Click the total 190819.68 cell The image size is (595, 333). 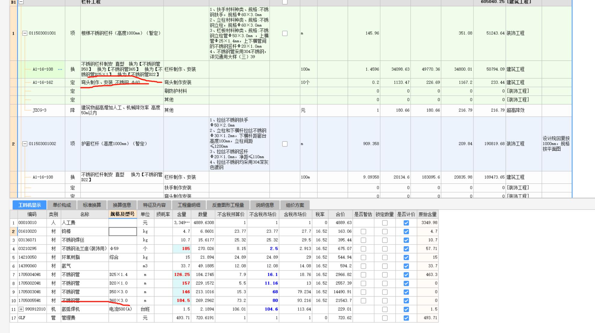click(489, 144)
